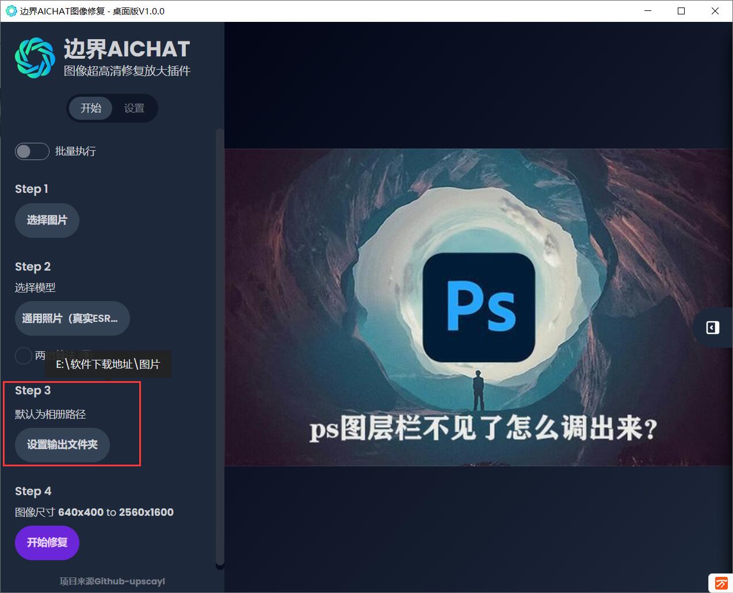The width and height of the screenshot is (733, 593).
Task: Switch to the 开始 tab
Action: [91, 108]
